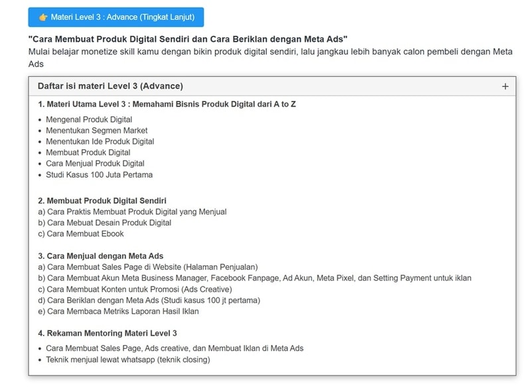Select Teknik menjual lewat whatsapp item

click(127, 359)
